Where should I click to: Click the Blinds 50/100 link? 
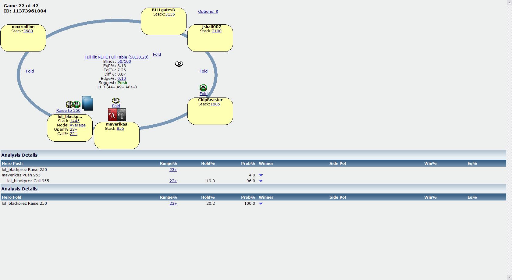click(x=124, y=62)
